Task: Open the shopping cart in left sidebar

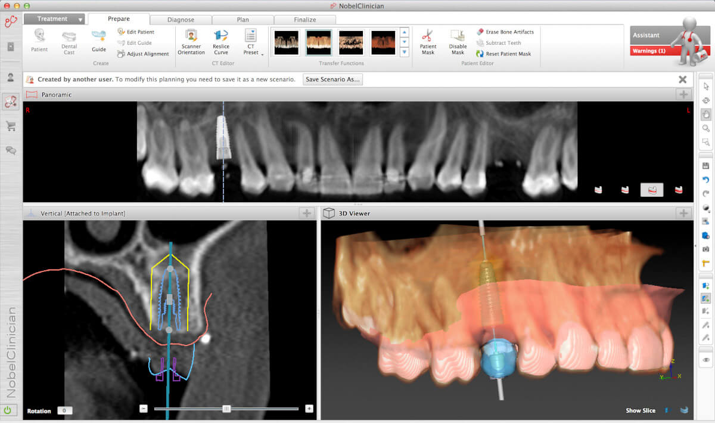Action: click(x=10, y=126)
